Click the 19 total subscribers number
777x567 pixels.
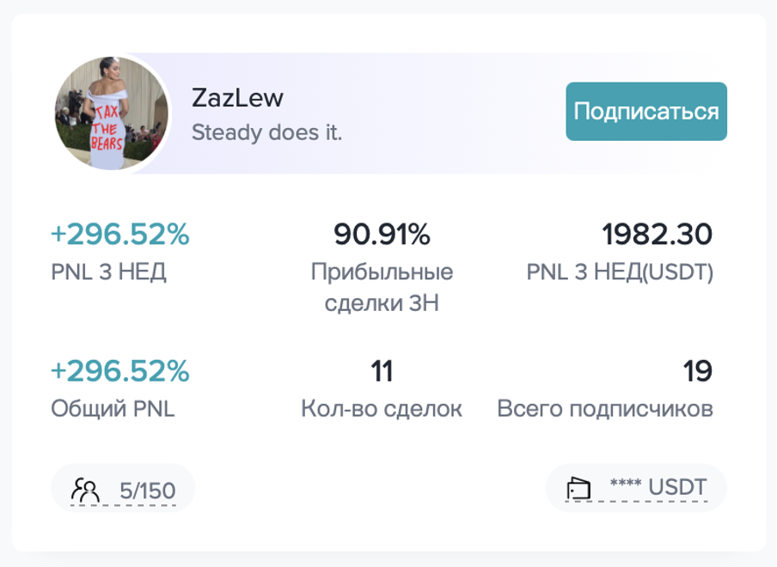[697, 371]
